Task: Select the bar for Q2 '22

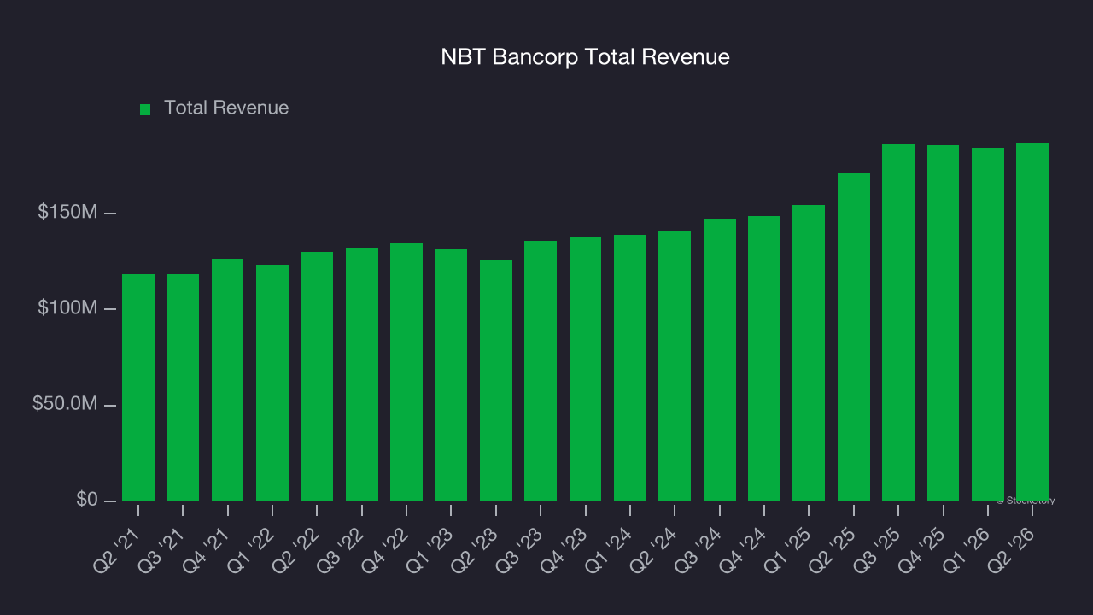Action: pos(317,377)
